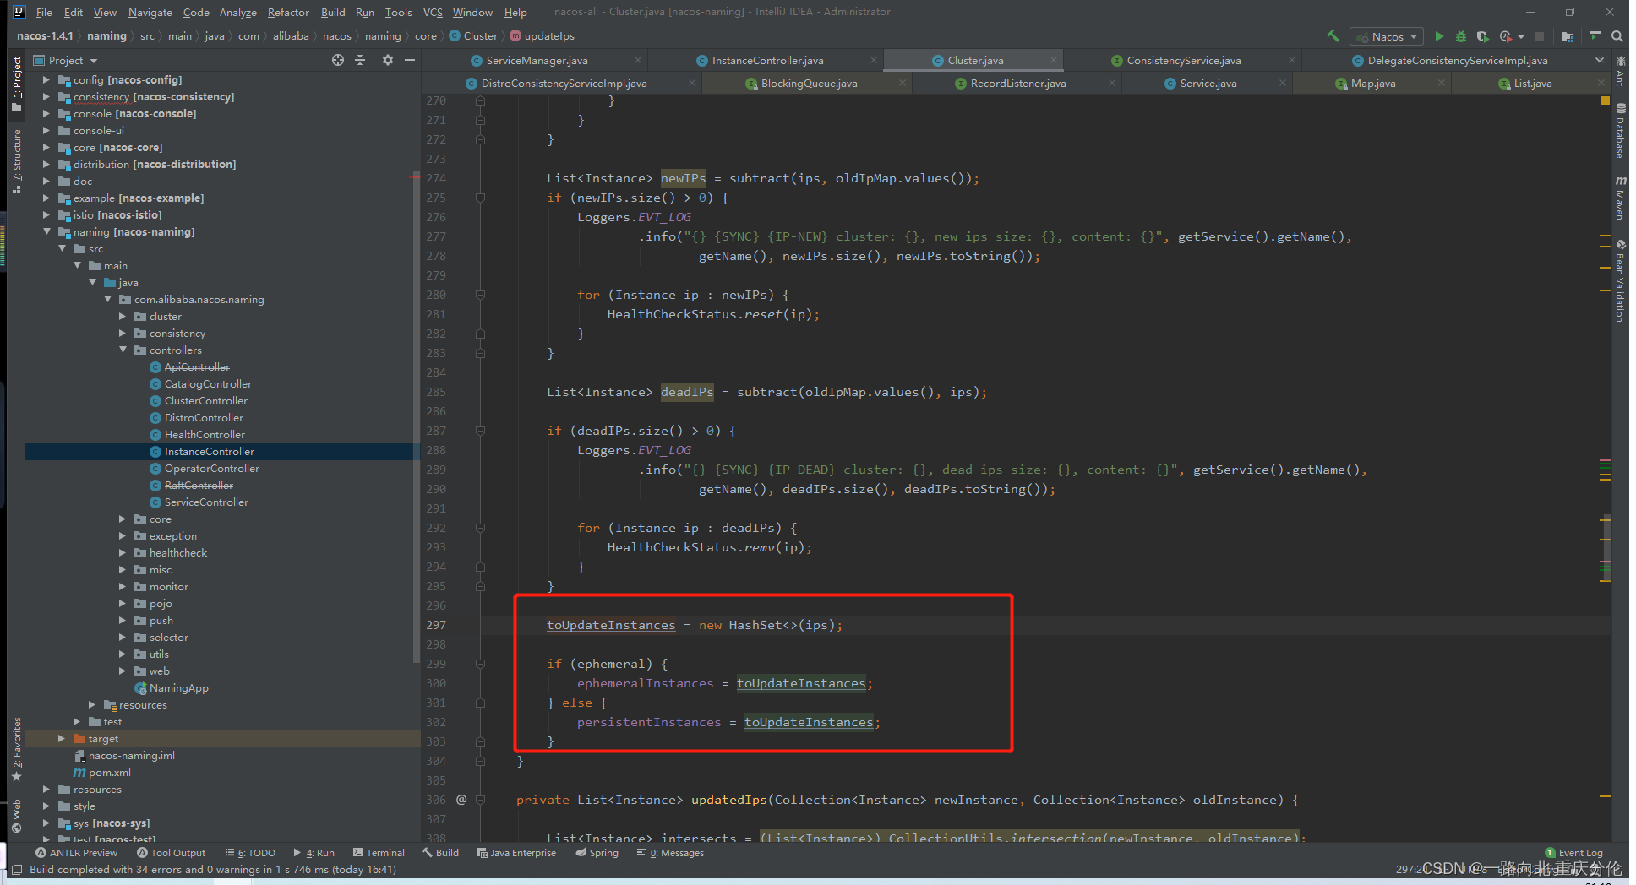1636x885 pixels.
Task: Show hidden editor tabs list chevron
Action: tap(1599, 60)
